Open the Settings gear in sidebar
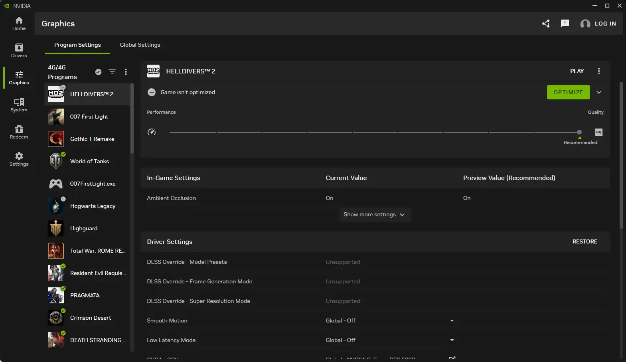This screenshot has height=362, width=626. coord(19,159)
